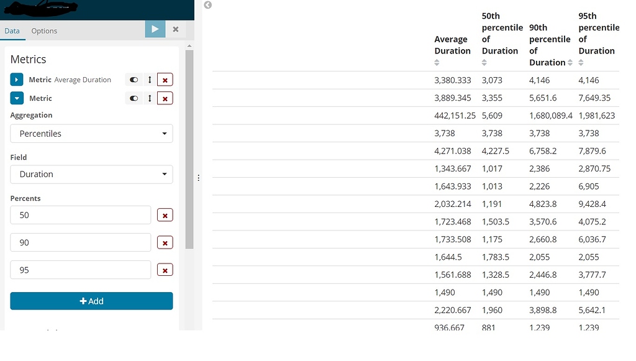Disable the Average Duration metric toggle
The image size is (636, 361).
pos(133,80)
